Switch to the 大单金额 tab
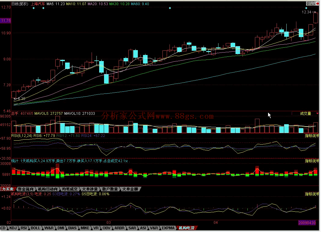The image size is (321, 232). tap(130, 189)
